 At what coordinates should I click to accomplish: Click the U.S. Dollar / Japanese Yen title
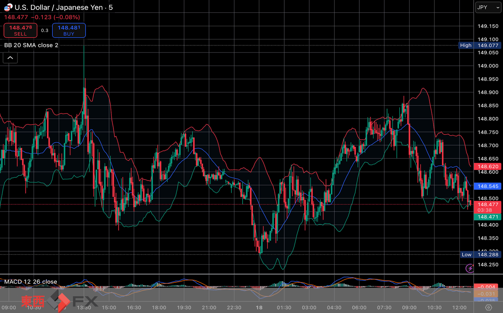click(59, 7)
